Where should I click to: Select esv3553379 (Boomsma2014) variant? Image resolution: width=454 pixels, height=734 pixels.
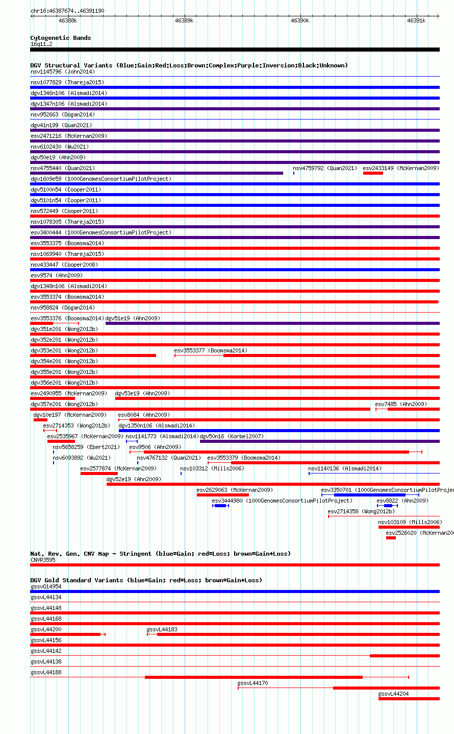(x=323, y=463)
